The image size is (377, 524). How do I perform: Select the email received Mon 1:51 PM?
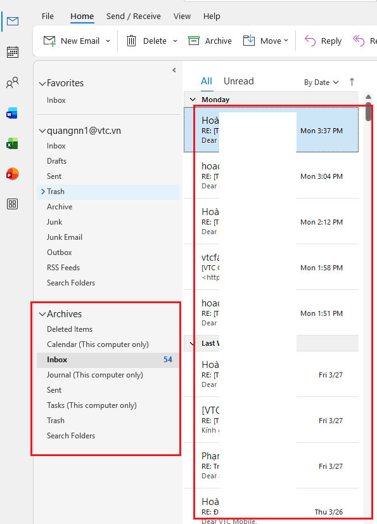(271, 313)
